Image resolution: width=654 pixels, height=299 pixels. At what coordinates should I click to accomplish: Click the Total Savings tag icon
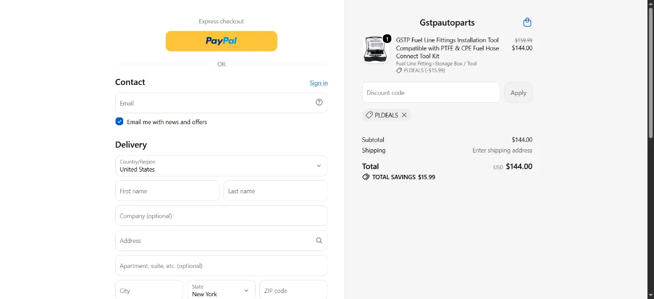[366, 177]
